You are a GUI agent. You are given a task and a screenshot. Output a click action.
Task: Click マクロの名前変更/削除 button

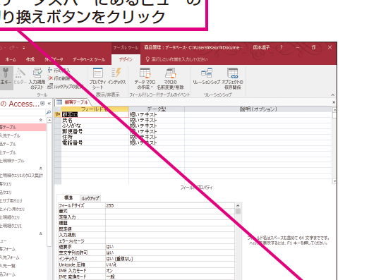coord(170,78)
